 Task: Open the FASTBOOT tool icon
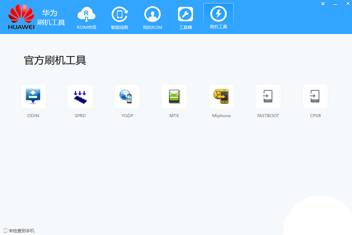tap(268, 97)
